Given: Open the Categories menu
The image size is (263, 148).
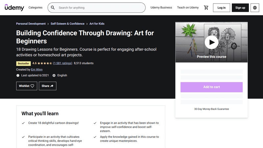Looking at the screenshot, I should pyautogui.click(x=36, y=8).
